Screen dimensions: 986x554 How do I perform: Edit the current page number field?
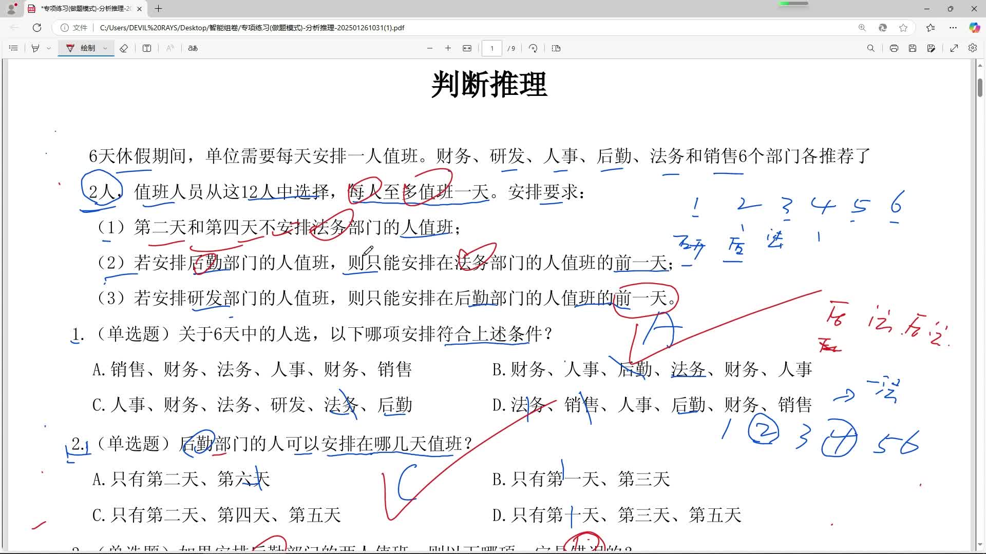coord(492,48)
